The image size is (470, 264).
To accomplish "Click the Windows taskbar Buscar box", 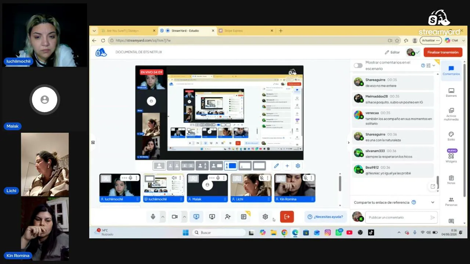I will click(218, 232).
